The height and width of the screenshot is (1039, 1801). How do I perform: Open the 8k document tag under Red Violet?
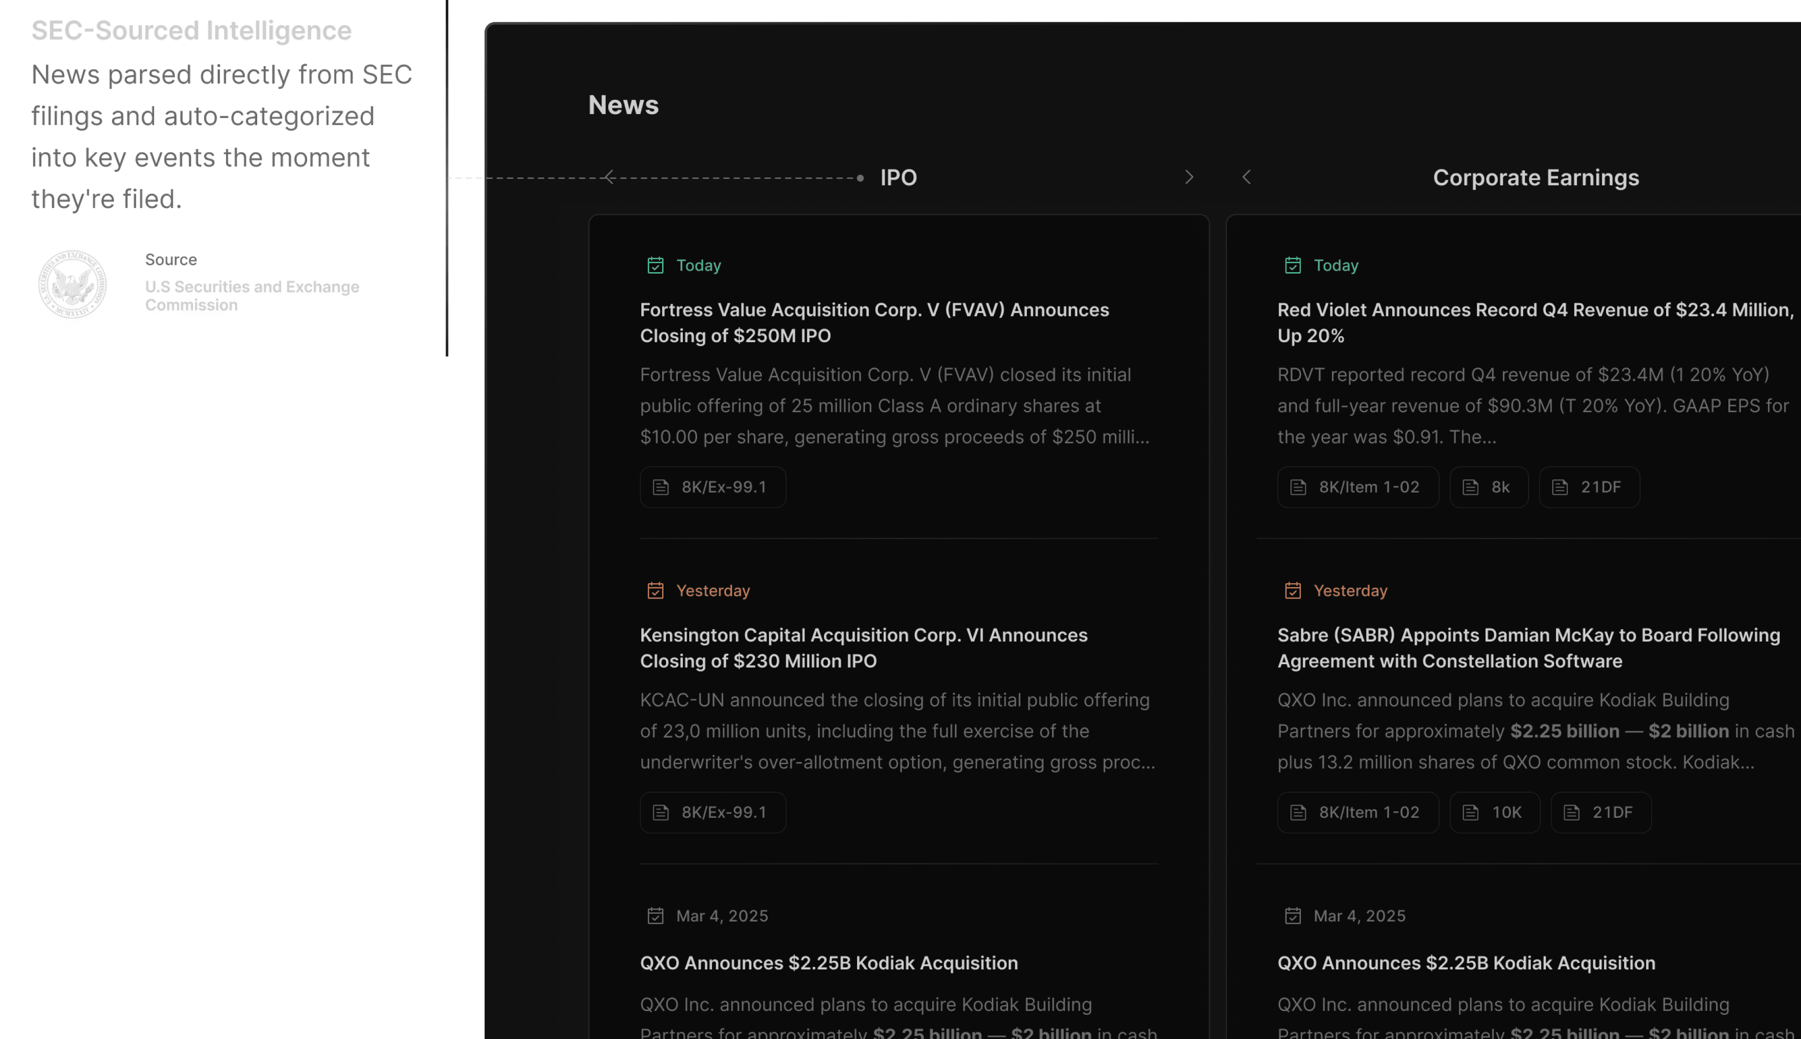pos(1488,487)
